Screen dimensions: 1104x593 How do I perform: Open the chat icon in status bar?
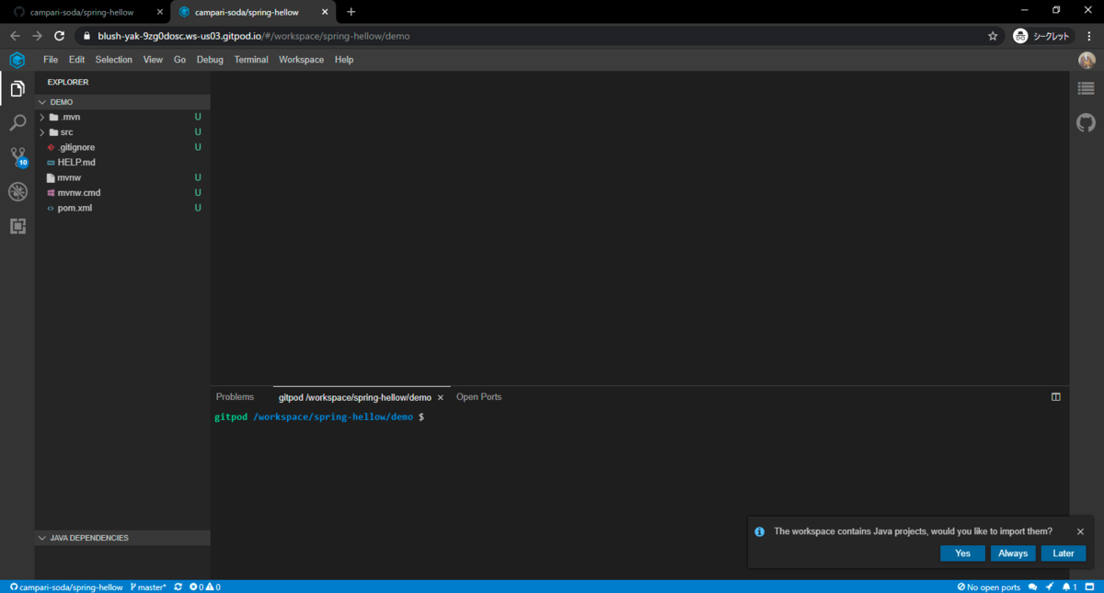pyautogui.click(x=1032, y=587)
